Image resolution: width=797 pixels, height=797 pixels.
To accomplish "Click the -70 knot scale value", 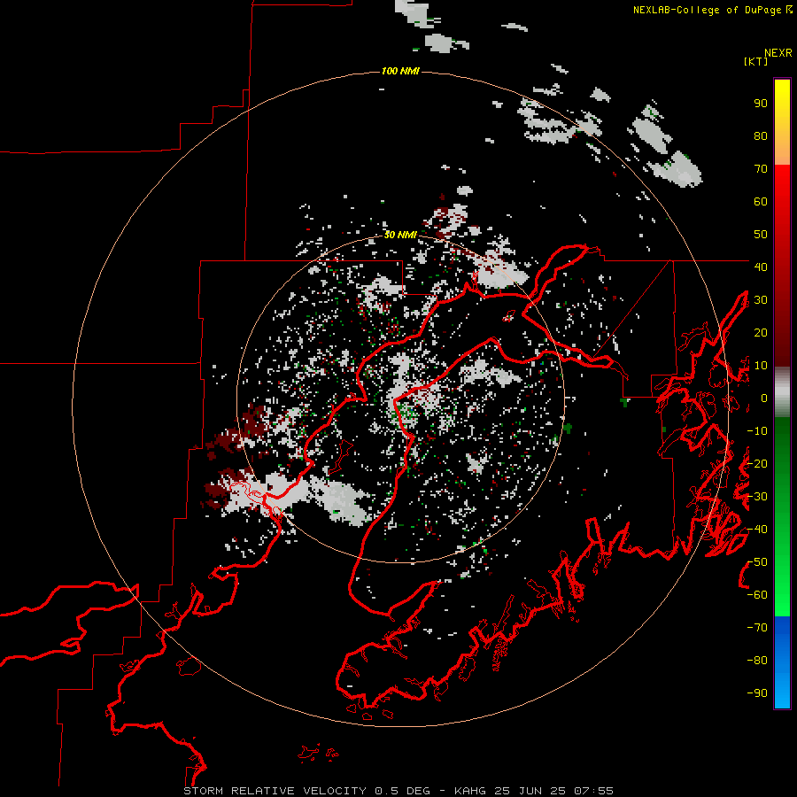I will coord(757,628).
